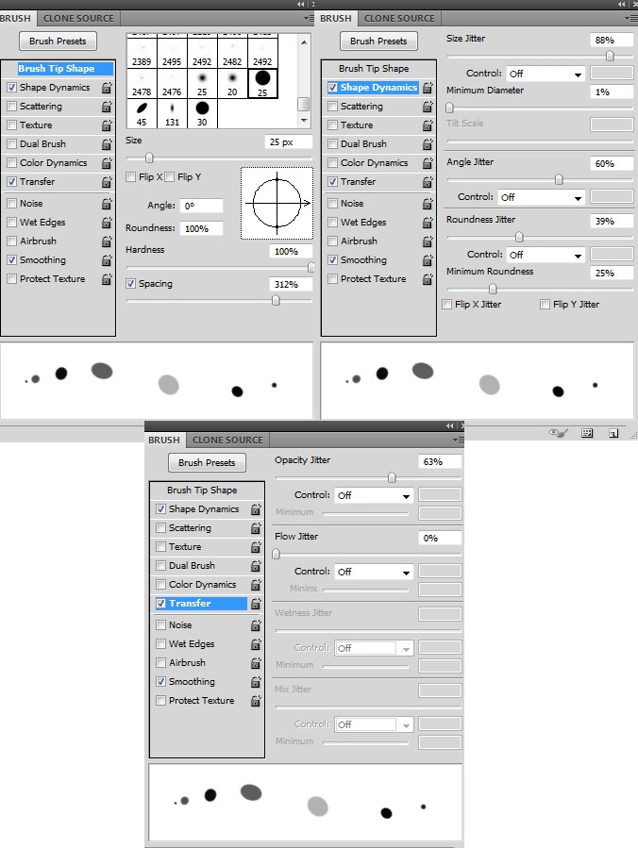This screenshot has height=848, width=638.
Task: Select the Brush tab in Shape Dynamics panel
Action: point(335,18)
